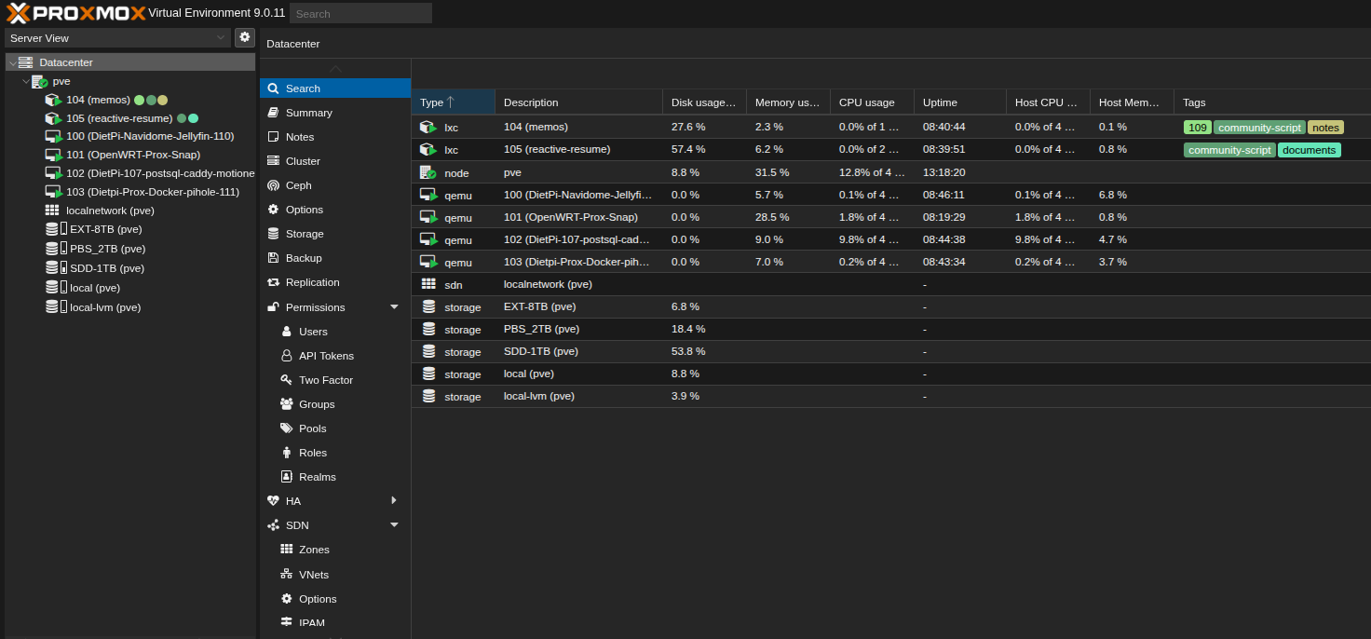Click the Pools tags icon

(x=287, y=428)
